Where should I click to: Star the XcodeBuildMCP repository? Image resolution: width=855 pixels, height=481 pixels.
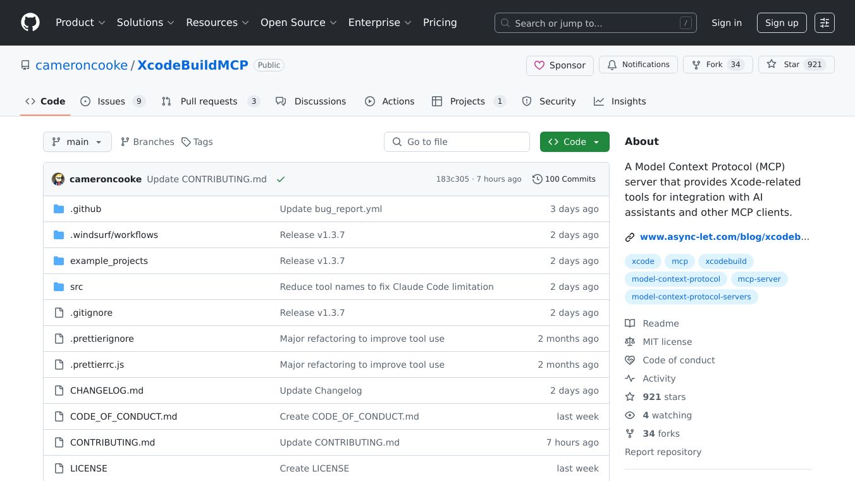tap(784, 65)
